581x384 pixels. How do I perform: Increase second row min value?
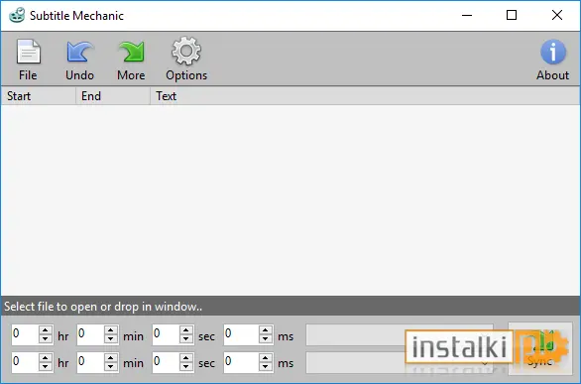coord(111,357)
